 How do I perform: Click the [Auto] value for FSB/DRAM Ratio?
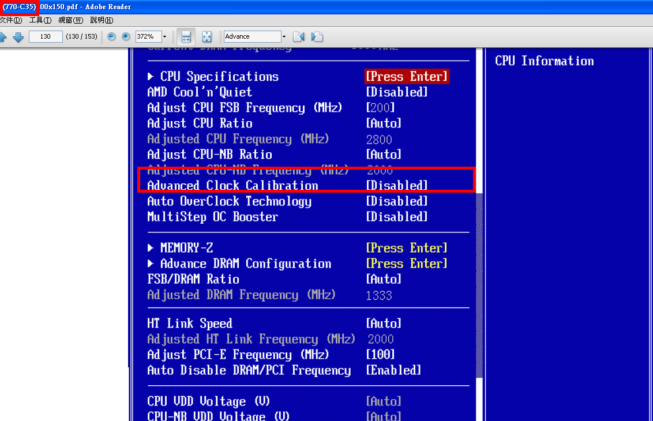384,280
